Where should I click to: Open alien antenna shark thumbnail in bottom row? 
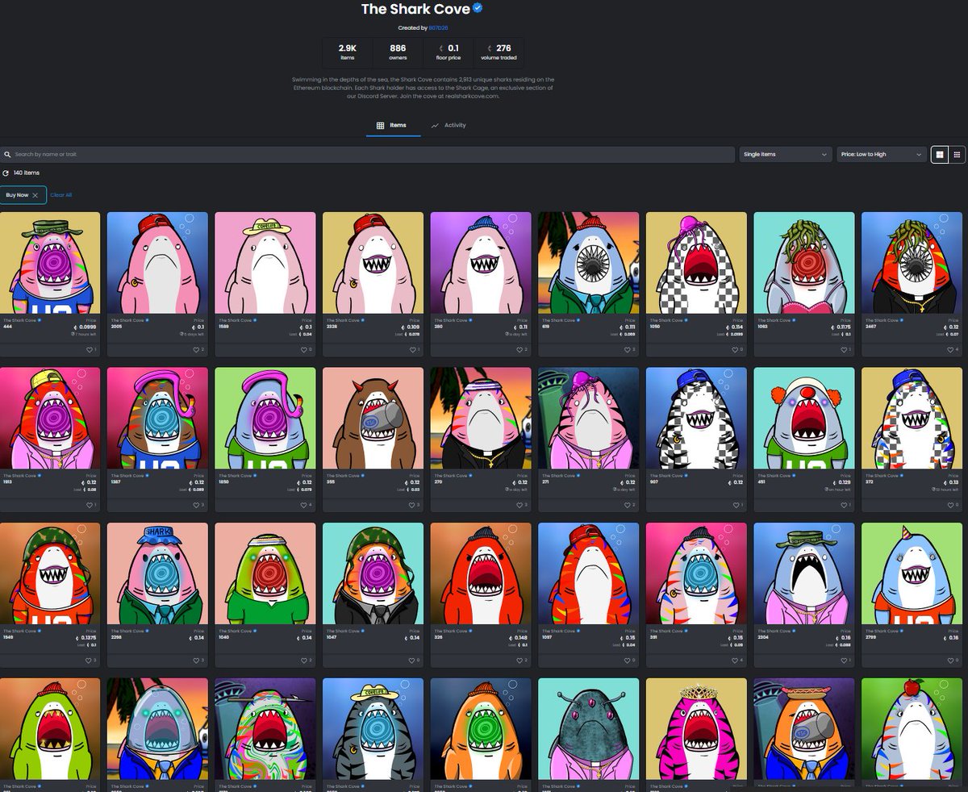click(x=589, y=729)
